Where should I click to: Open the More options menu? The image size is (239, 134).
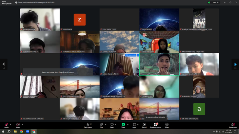point(167,125)
